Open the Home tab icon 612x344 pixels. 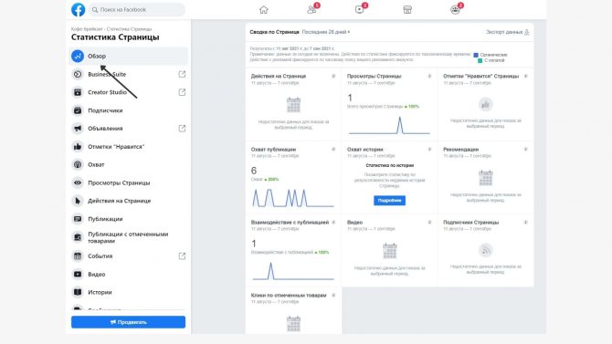point(264,10)
